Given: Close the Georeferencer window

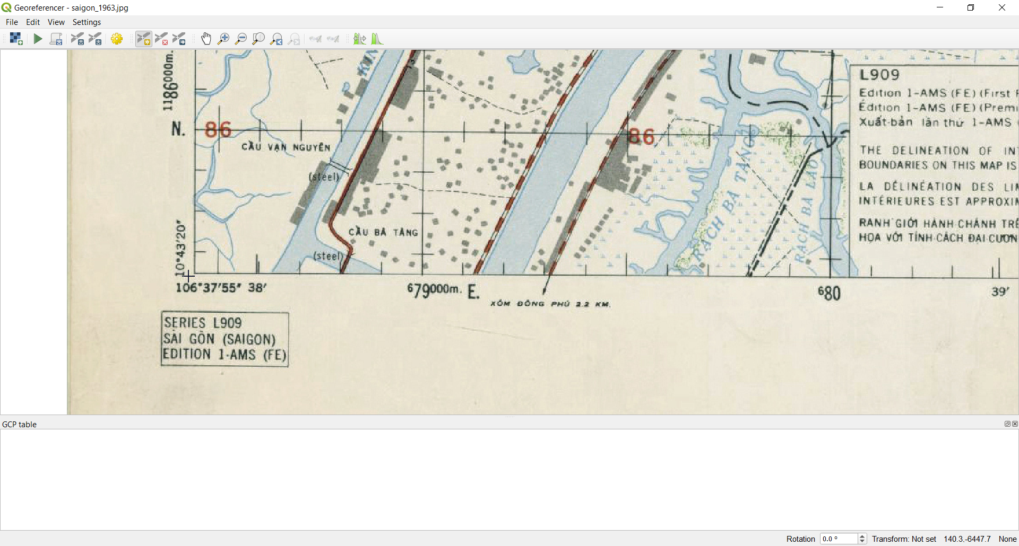Looking at the screenshot, I should pos(1002,7).
